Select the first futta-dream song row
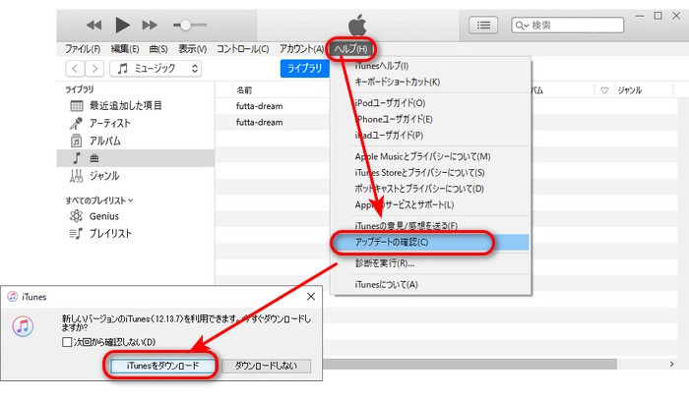Viewport: 689px width, 400px height. pos(273,106)
